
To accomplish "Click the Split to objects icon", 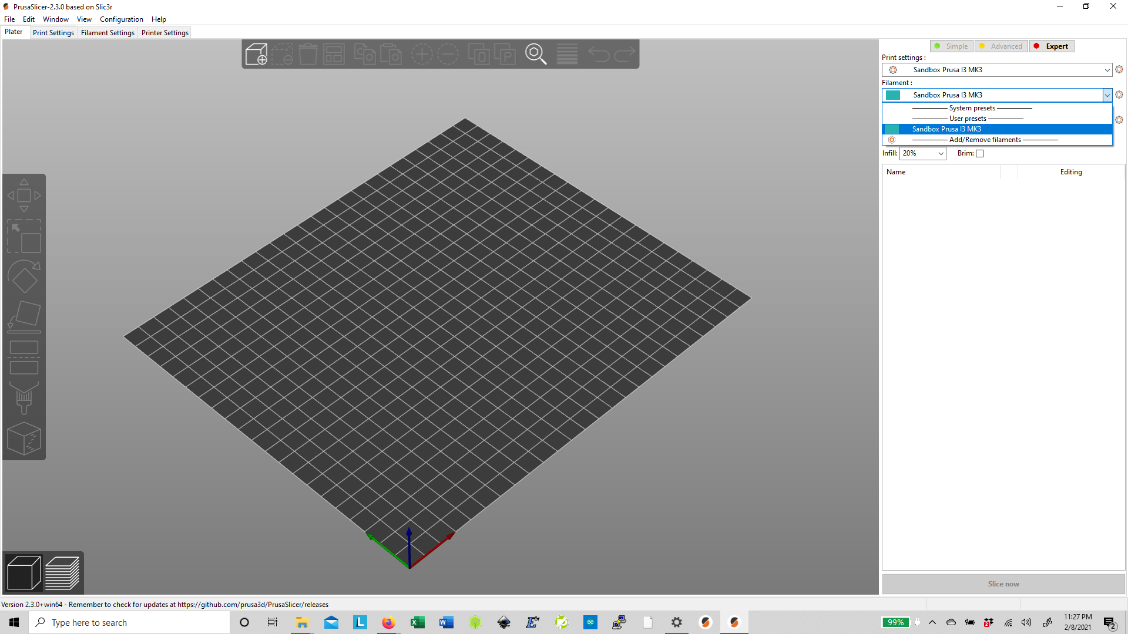I will (479, 54).
